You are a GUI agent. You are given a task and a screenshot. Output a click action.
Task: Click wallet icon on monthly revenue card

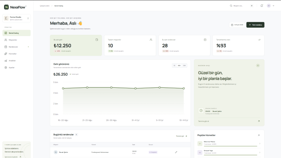tap(97, 40)
